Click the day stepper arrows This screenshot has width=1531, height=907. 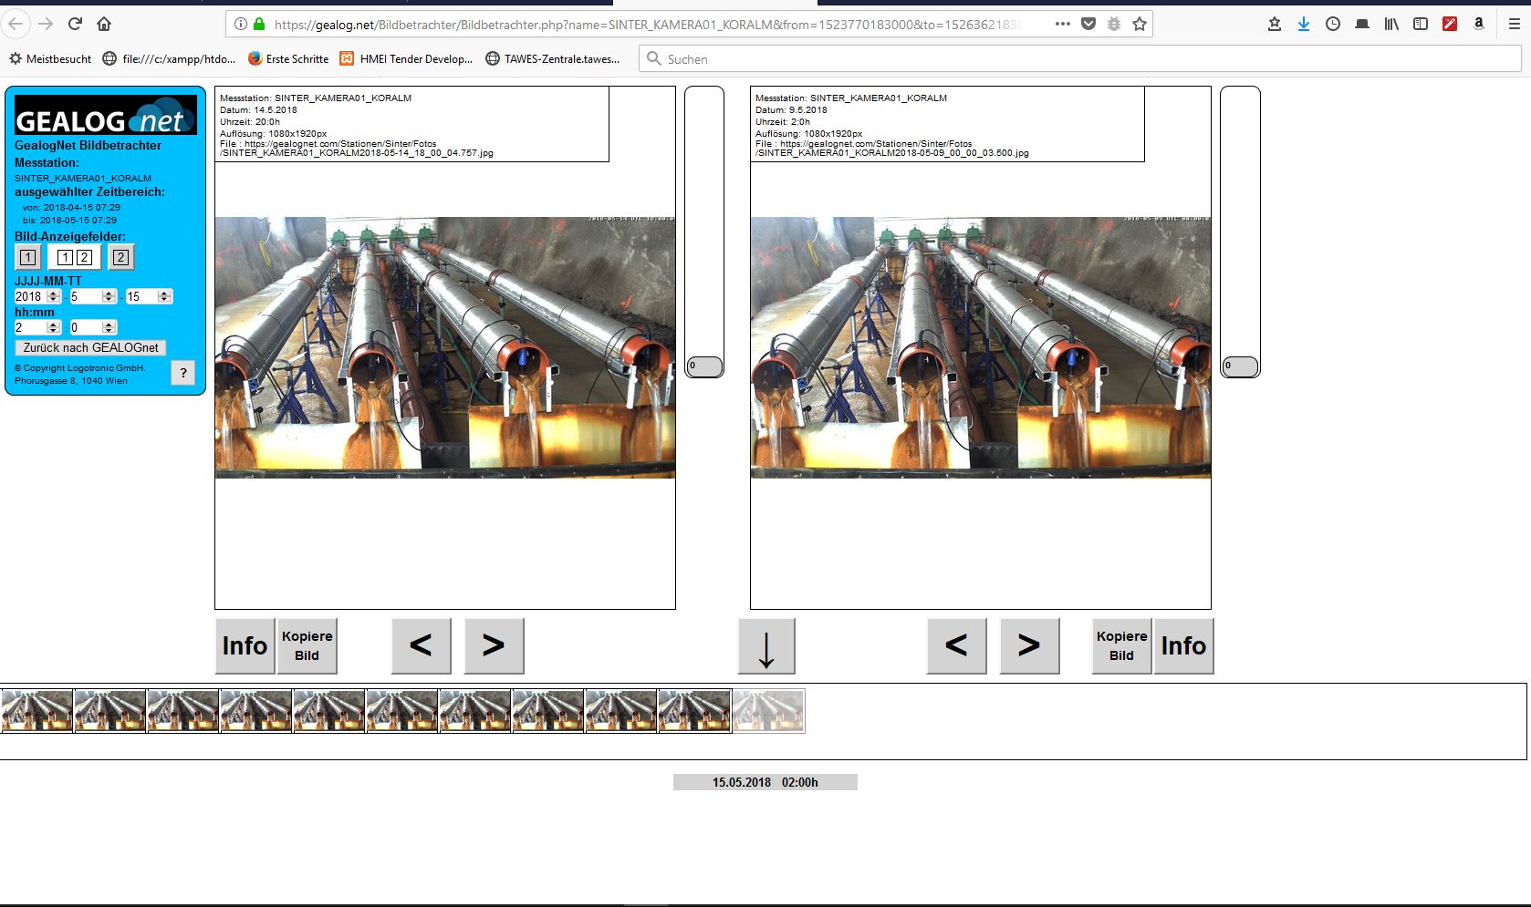[164, 296]
